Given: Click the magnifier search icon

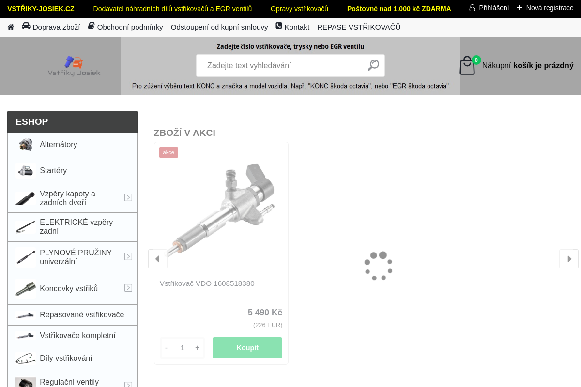Looking at the screenshot, I should 373,65.
